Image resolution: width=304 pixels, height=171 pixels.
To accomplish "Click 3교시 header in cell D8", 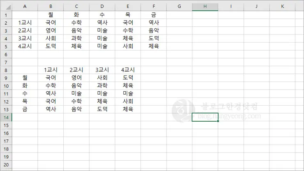I will tap(102, 70).
